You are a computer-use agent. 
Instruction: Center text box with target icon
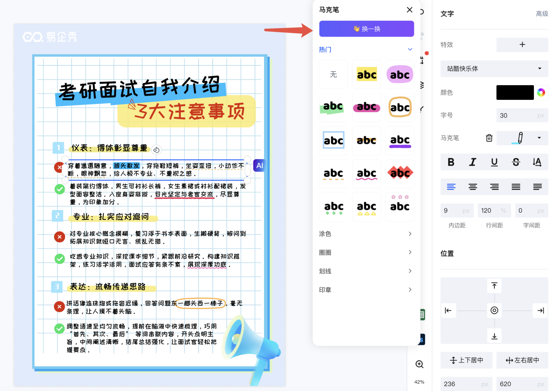coord(494,311)
